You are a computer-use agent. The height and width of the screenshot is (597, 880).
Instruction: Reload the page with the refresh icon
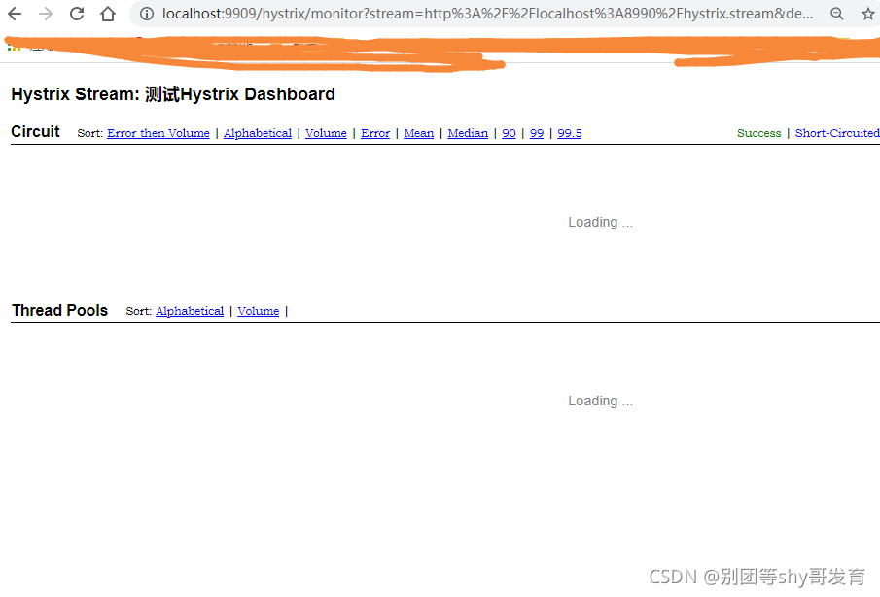tap(77, 14)
